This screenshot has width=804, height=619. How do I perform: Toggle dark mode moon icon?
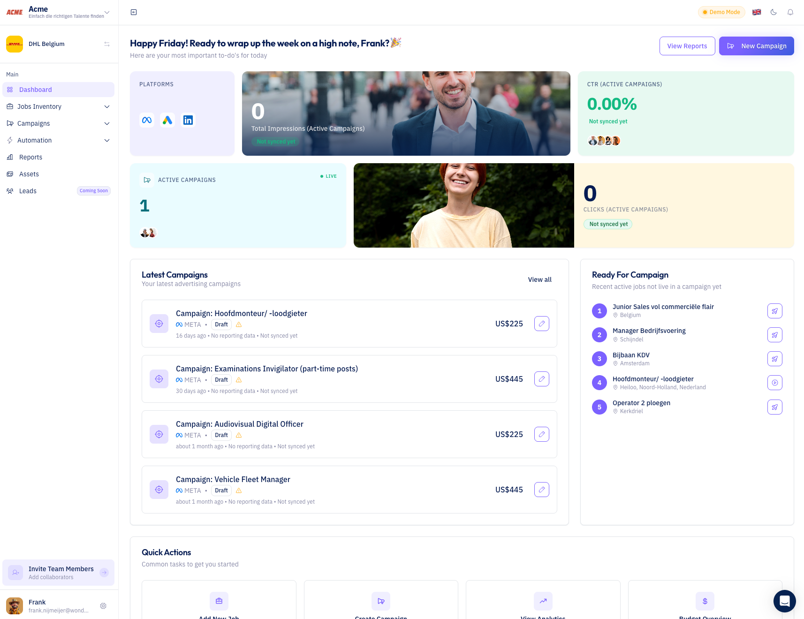tap(774, 12)
